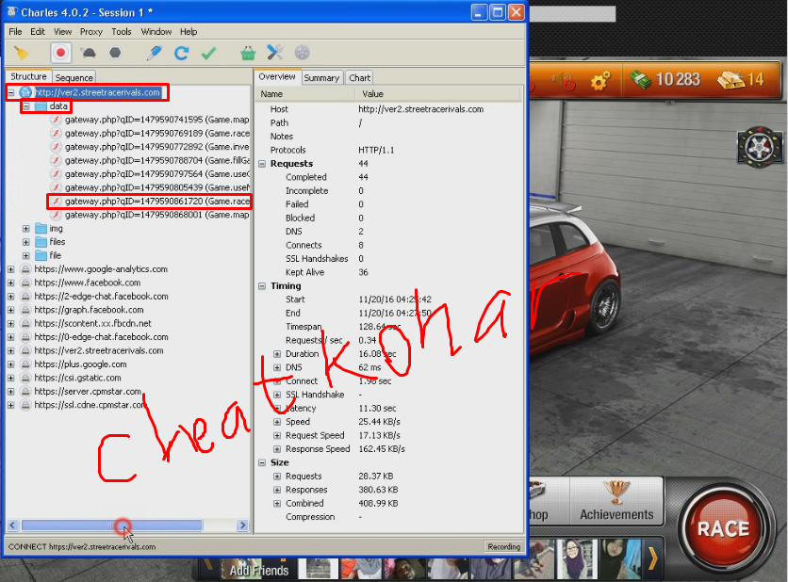The image size is (788, 582).
Task: Click the lock icon of 2-edge-chat.facebook.com
Action: (x=25, y=297)
